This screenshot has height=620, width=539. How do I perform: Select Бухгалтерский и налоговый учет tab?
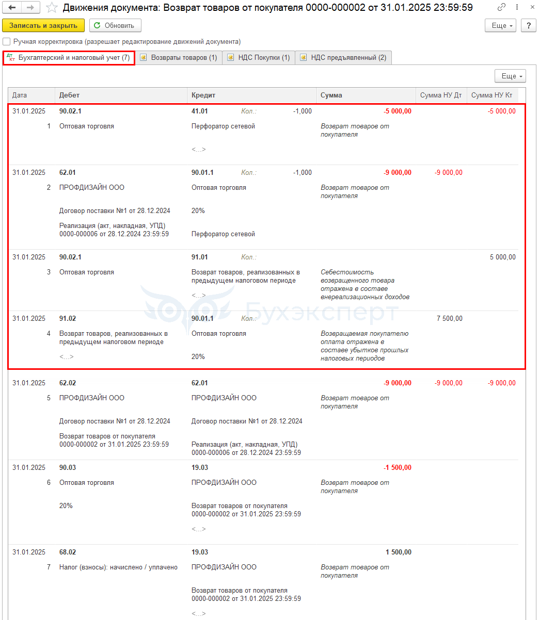tap(69, 58)
